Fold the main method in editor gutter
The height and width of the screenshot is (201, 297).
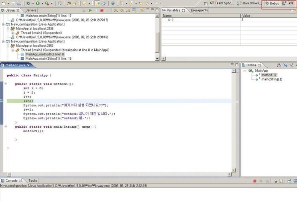[6, 127]
